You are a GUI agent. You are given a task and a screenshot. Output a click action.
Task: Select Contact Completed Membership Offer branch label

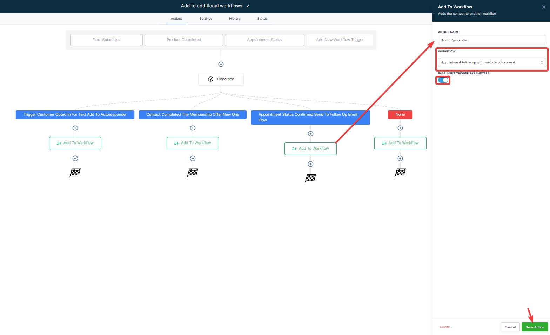click(x=193, y=115)
